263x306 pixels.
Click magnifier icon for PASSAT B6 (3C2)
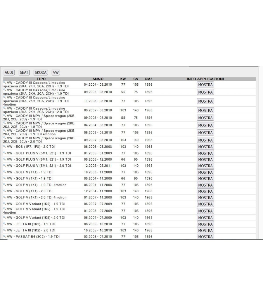pos(4,236)
